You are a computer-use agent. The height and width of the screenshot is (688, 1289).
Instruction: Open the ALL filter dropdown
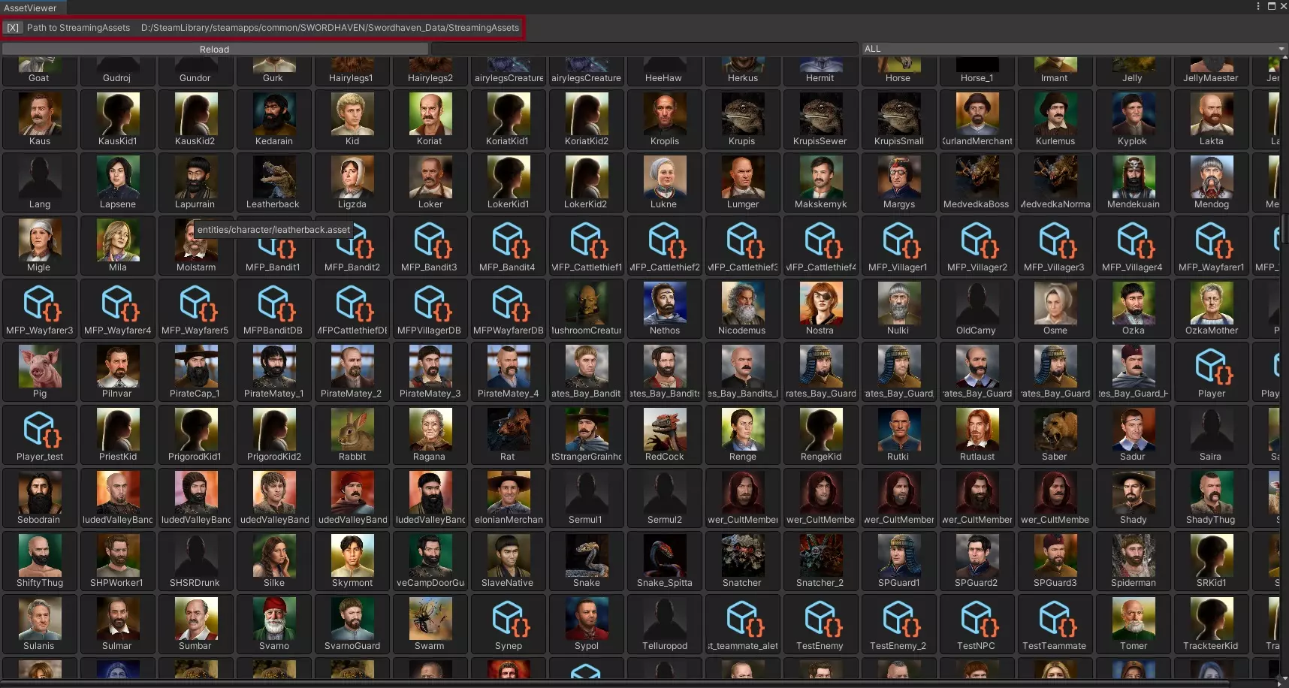pos(1073,49)
